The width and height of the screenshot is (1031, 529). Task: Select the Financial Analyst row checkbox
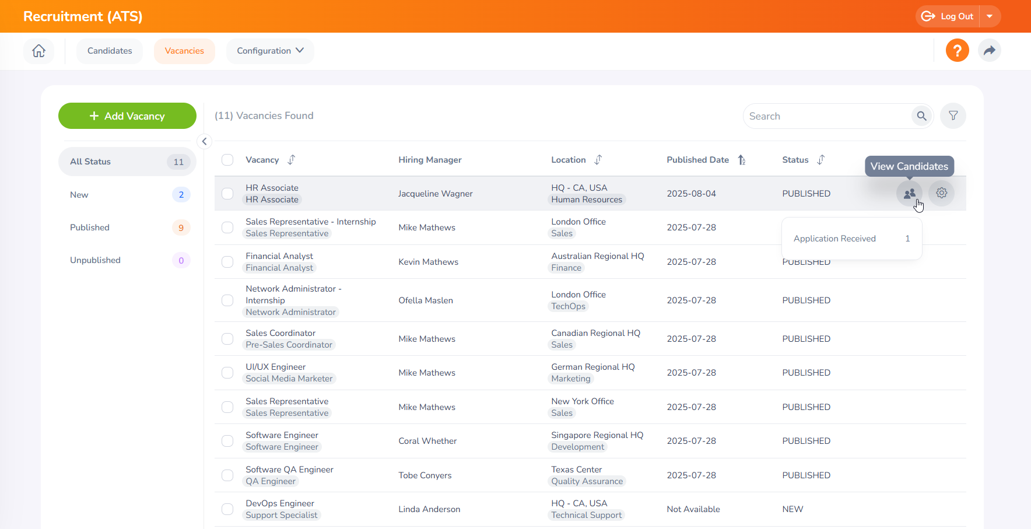pyautogui.click(x=227, y=262)
